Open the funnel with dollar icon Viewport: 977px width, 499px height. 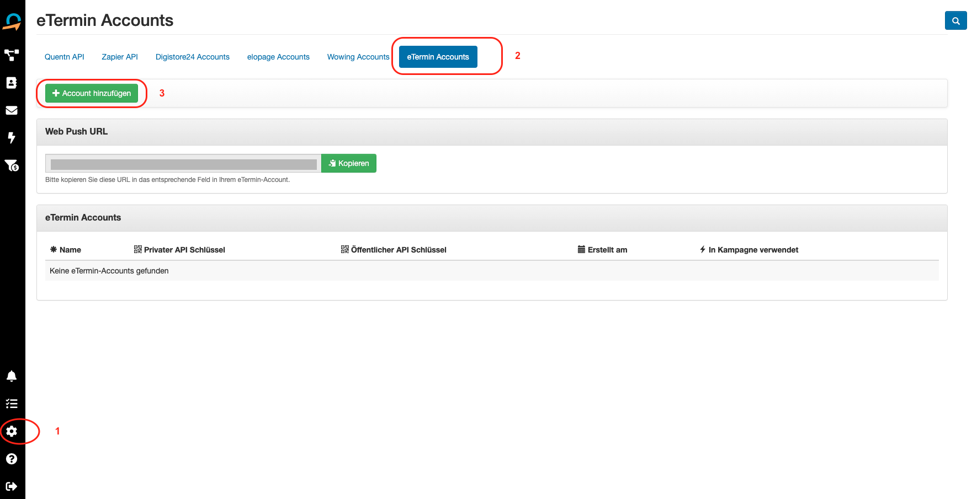pyautogui.click(x=12, y=165)
